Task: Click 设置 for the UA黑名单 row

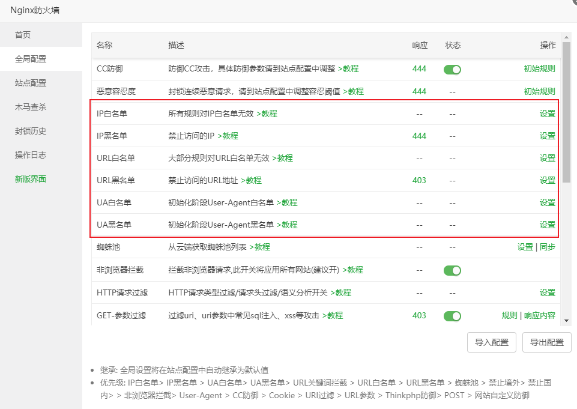Action: coord(547,225)
